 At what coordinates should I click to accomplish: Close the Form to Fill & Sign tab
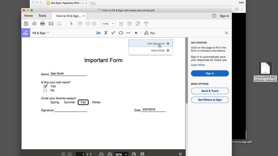coord(84,16)
